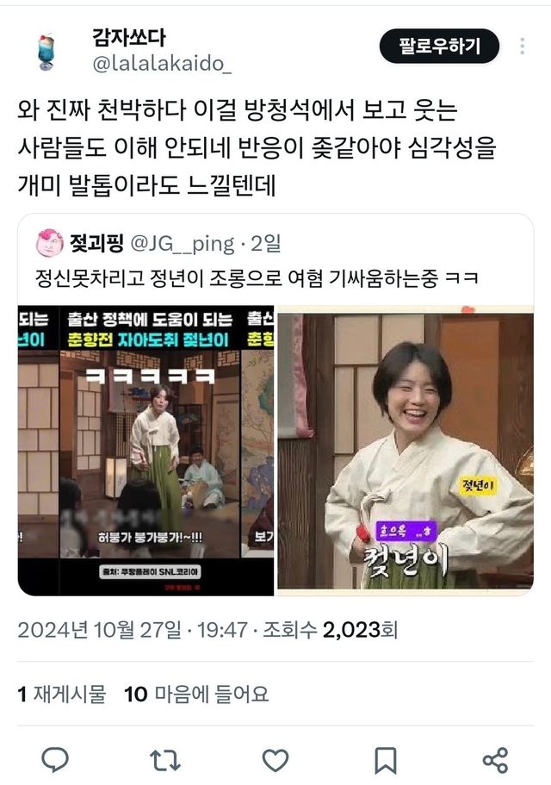
Task: Open 감자쏘다 display name
Action: 129,38
